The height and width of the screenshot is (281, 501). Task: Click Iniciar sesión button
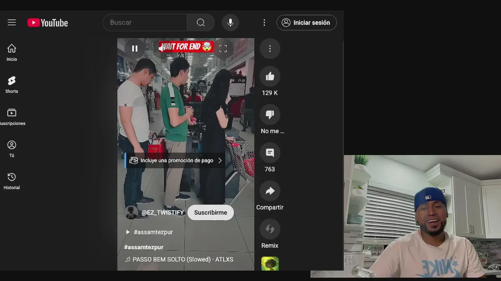(x=306, y=23)
